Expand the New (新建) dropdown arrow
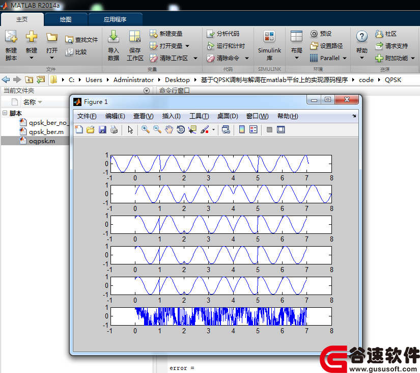The width and height of the screenshot is (420, 373). [32, 58]
